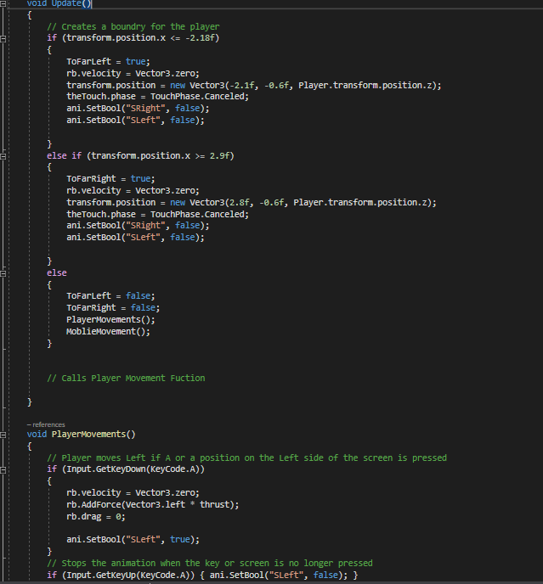Viewport: 543px width, 584px height.
Task: Click ani.SetBool("SLeft", true) line
Action: click(133, 540)
